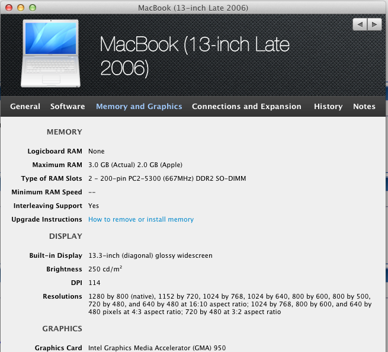Zoom window using green button

click(33, 8)
